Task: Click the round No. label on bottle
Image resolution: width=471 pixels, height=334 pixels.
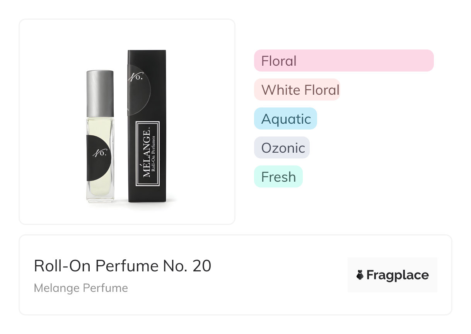Action: [x=99, y=153]
